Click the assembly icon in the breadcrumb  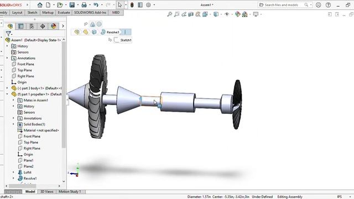coord(77,32)
